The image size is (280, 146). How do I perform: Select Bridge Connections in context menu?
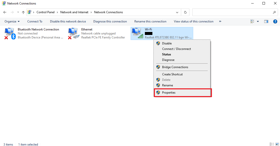(175, 67)
